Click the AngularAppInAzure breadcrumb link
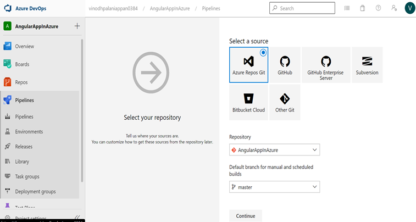Image resolution: width=416 pixels, height=222 pixels. 170,9
